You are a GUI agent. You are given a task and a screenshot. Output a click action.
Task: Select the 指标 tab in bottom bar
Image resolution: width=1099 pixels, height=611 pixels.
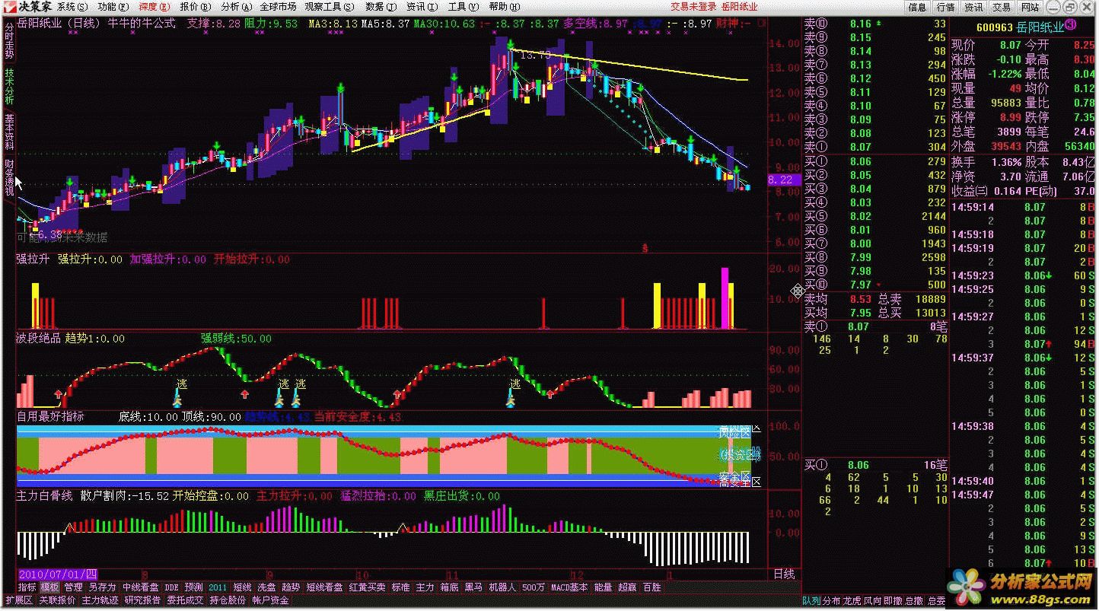click(27, 587)
